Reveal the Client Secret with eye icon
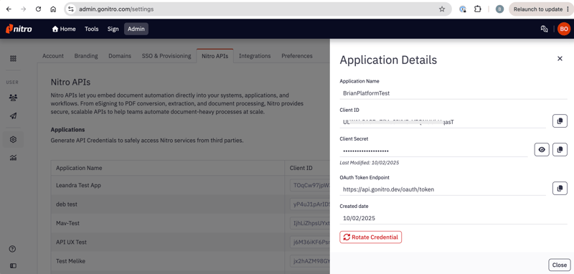The height and width of the screenshot is (274, 574). [x=542, y=150]
